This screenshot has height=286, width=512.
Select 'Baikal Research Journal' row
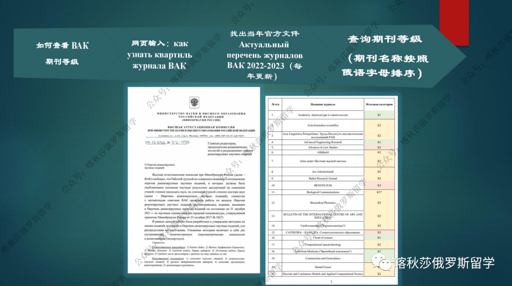[331, 179]
